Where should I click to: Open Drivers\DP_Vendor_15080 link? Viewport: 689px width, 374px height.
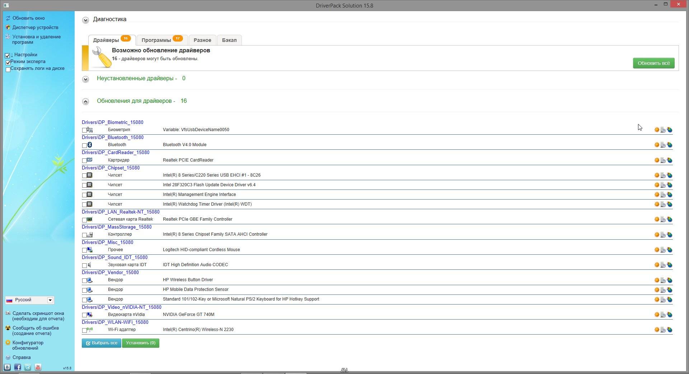(110, 272)
